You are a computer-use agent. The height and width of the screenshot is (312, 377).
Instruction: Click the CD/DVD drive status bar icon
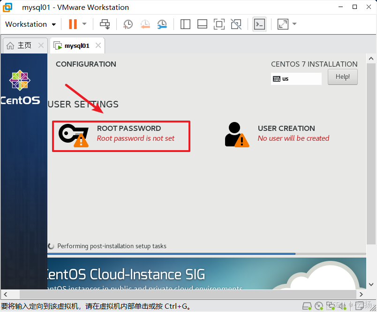coord(319,306)
